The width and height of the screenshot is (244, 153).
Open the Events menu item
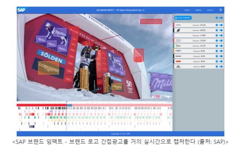point(188,10)
